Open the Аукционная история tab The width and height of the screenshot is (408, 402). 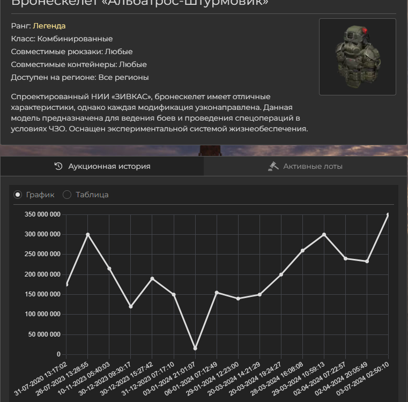[x=102, y=166]
